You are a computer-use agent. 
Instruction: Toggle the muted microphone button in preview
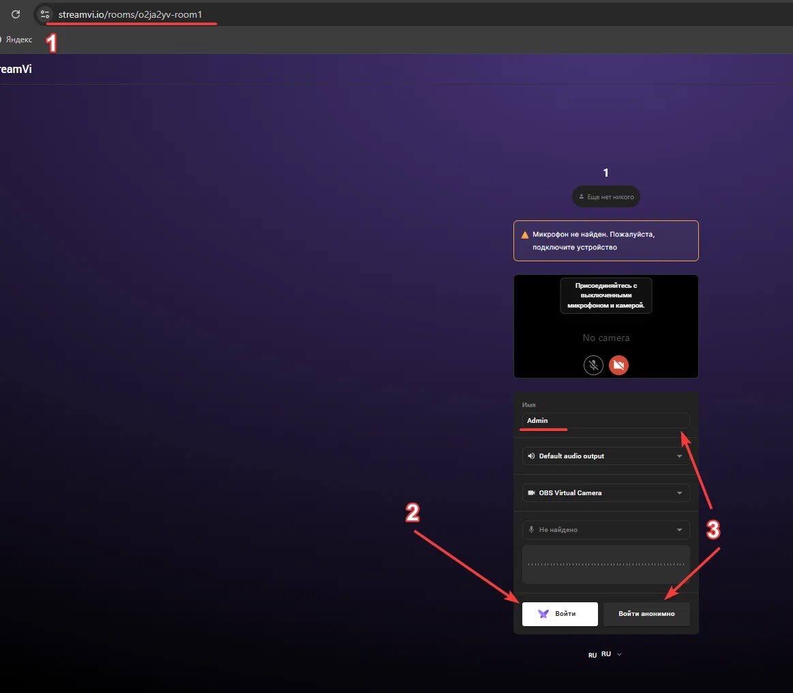pos(593,365)
